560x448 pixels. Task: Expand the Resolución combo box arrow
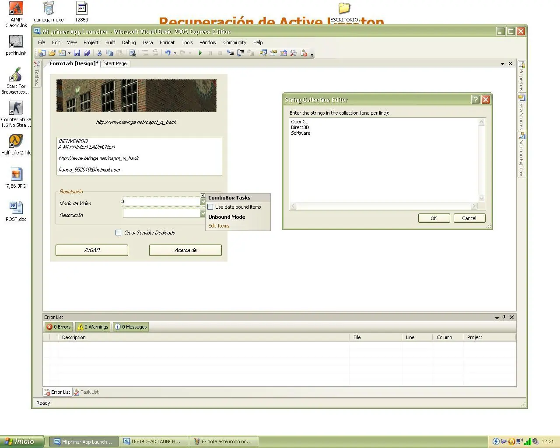click(203, 213)
